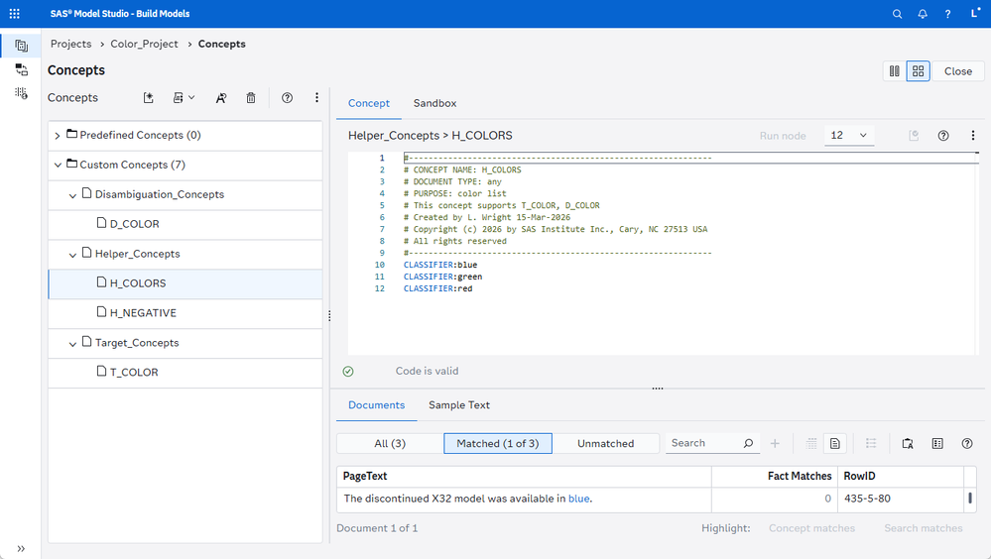The height and width of the screenshot is (559, 991).
Task: Open help for the code editor
Action: [943, 135]
